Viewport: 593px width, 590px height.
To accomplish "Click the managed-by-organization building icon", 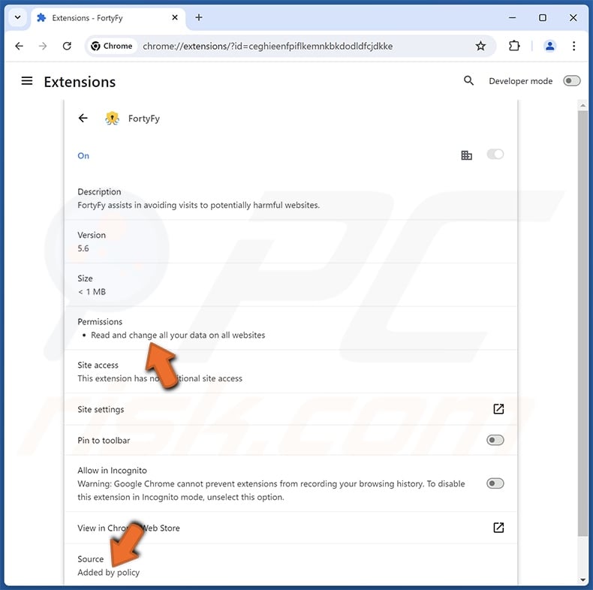I will pos(466,155).
